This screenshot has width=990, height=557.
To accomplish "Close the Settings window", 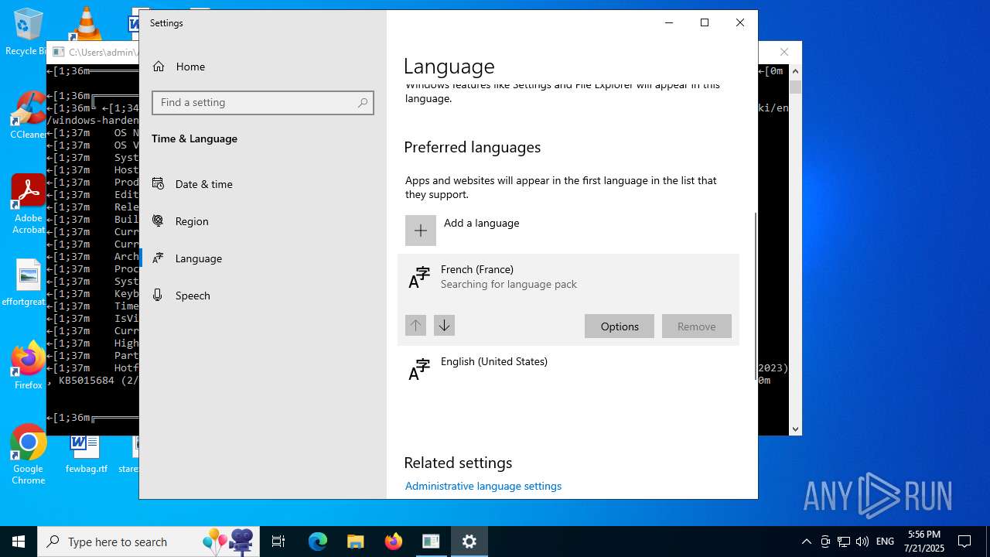I will 740,23.
